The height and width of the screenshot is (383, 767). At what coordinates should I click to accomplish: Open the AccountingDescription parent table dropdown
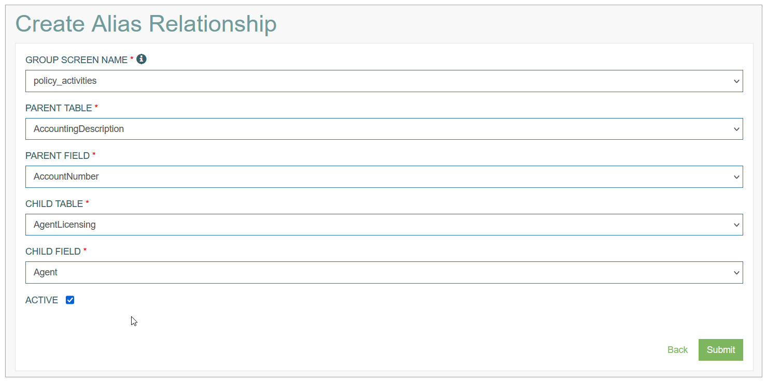(384, 129)
